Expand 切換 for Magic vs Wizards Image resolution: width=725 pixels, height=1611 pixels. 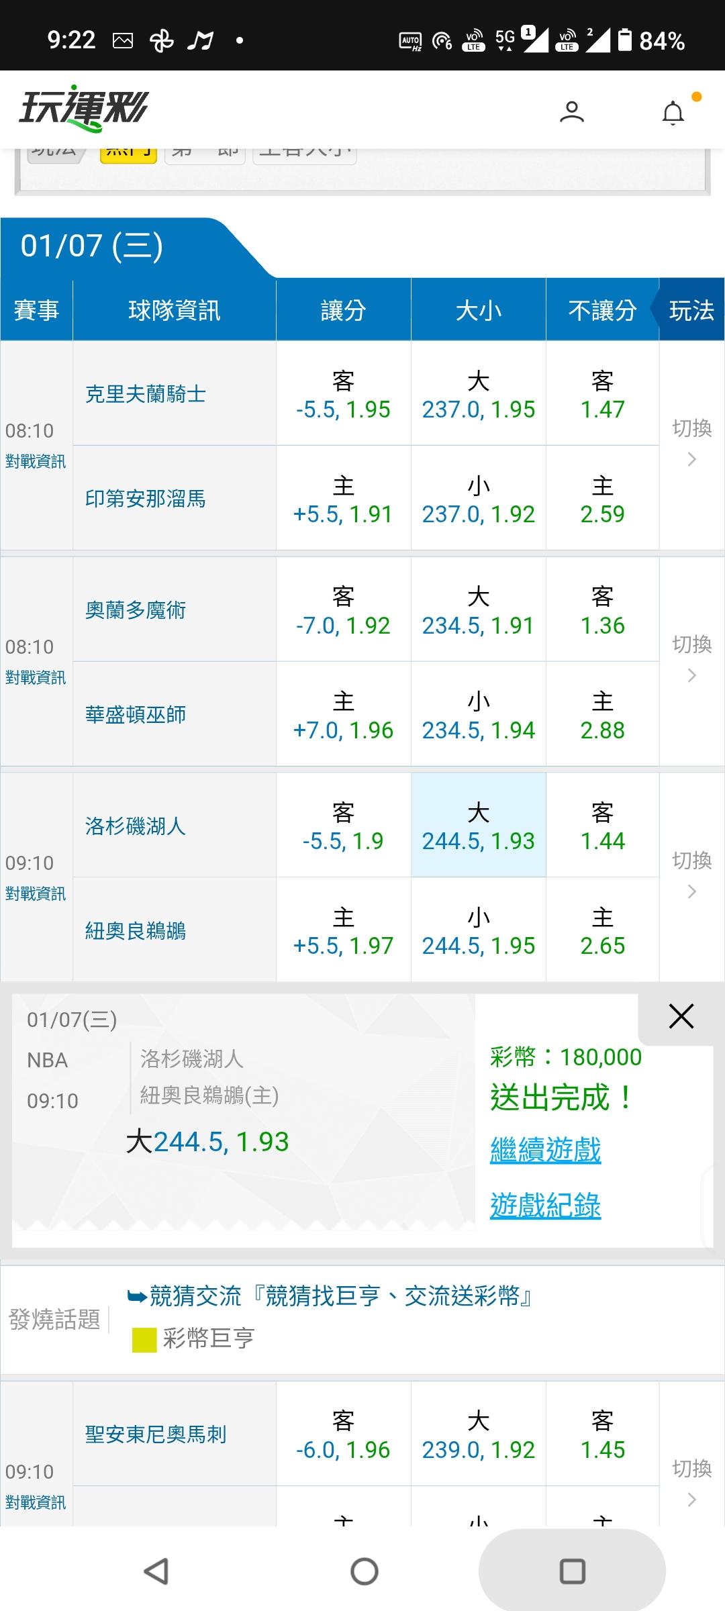tap(691, 659)
